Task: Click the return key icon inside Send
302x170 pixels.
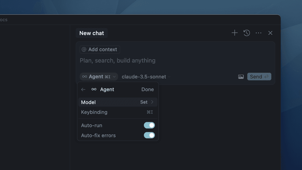Action: click(266, 76)
